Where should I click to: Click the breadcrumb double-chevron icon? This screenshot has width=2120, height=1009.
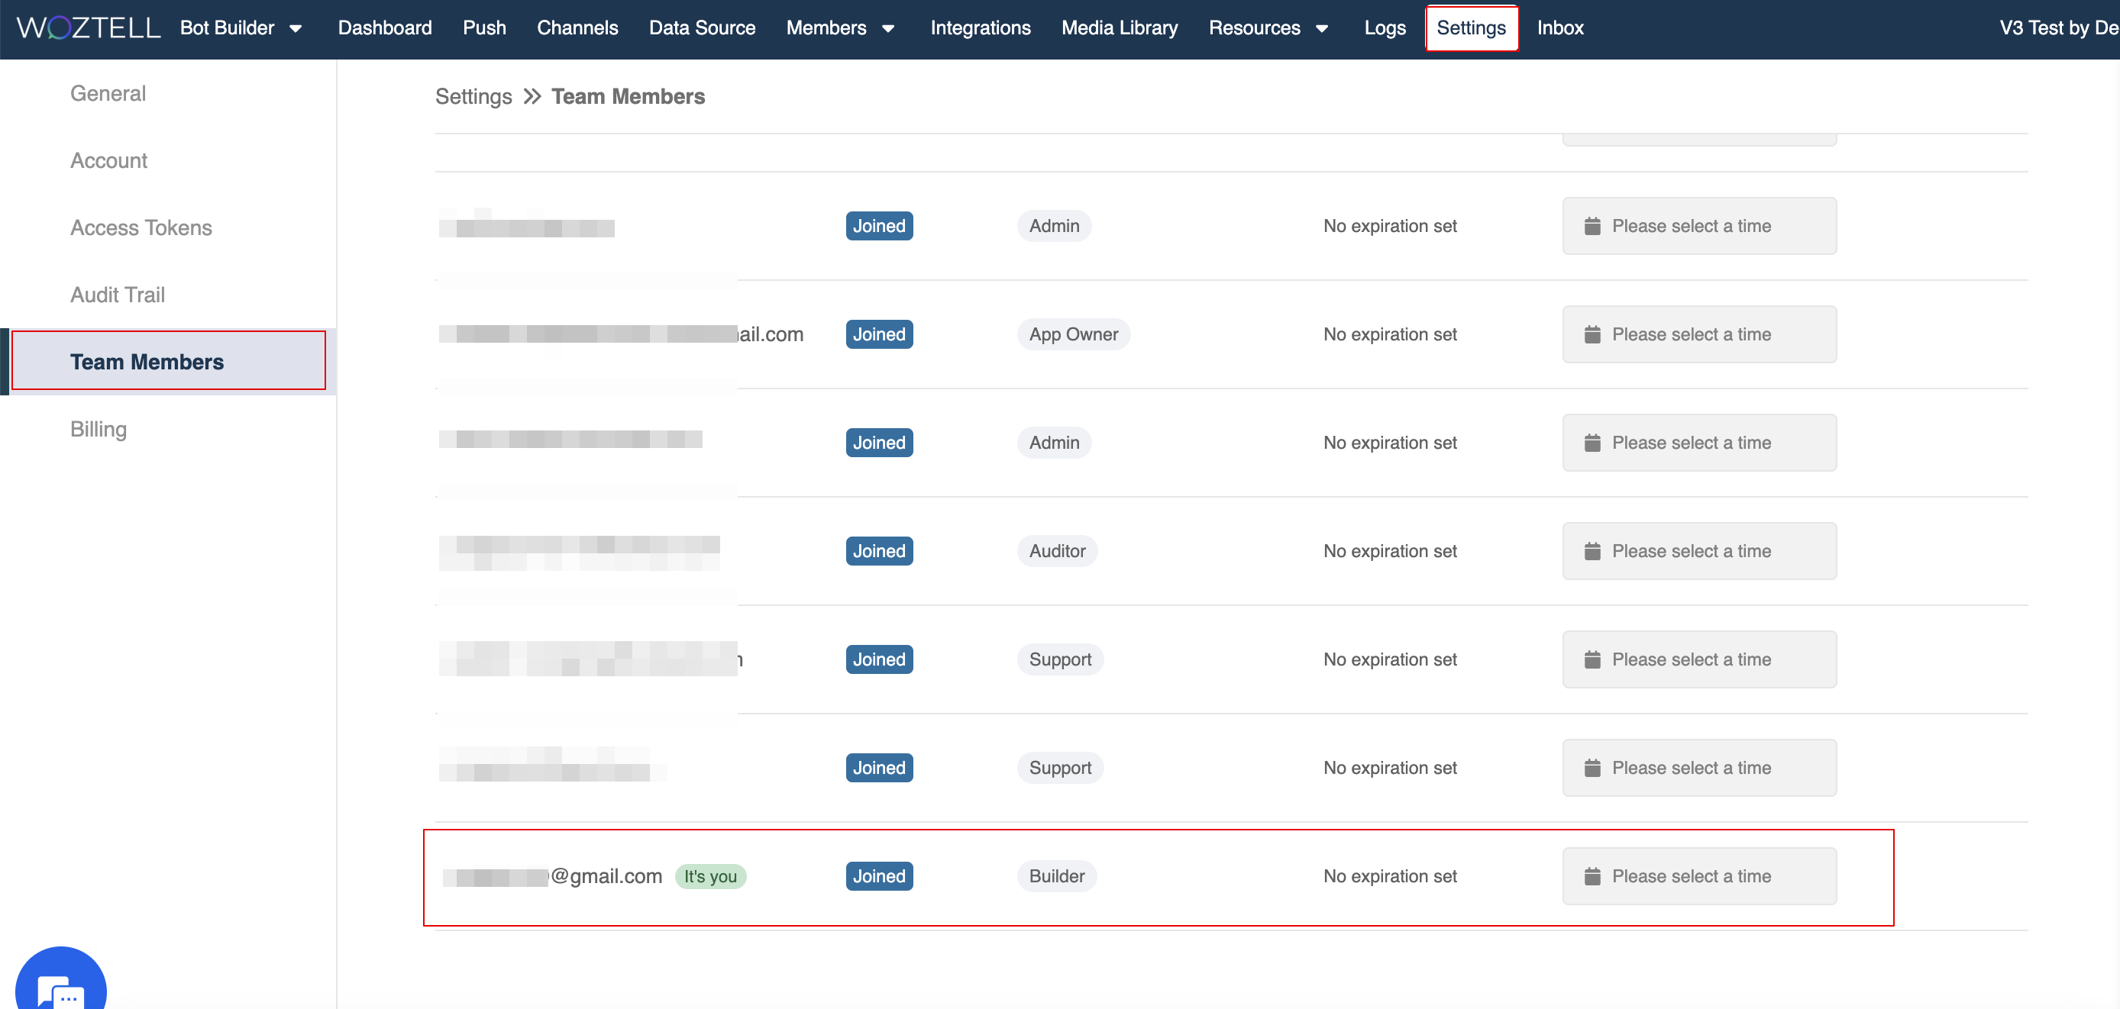coord(532,97)
